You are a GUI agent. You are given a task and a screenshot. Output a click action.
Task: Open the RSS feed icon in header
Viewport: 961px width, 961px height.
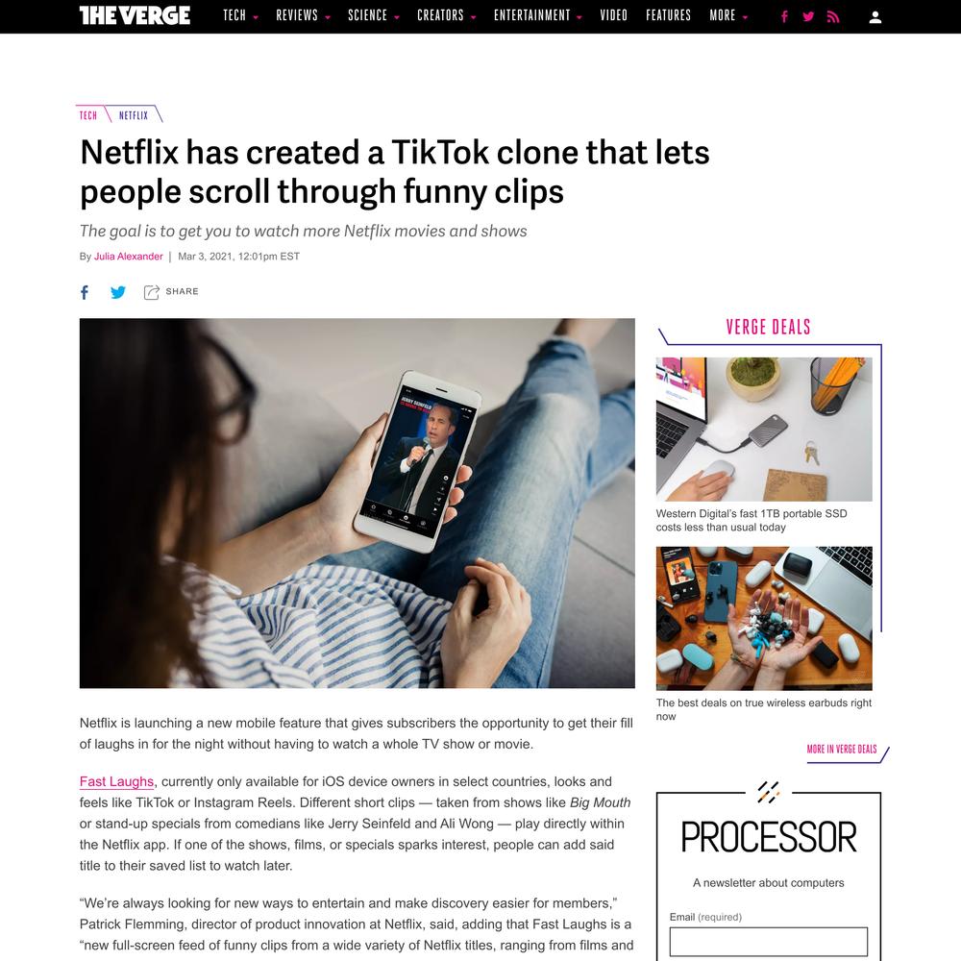(833, 16)
